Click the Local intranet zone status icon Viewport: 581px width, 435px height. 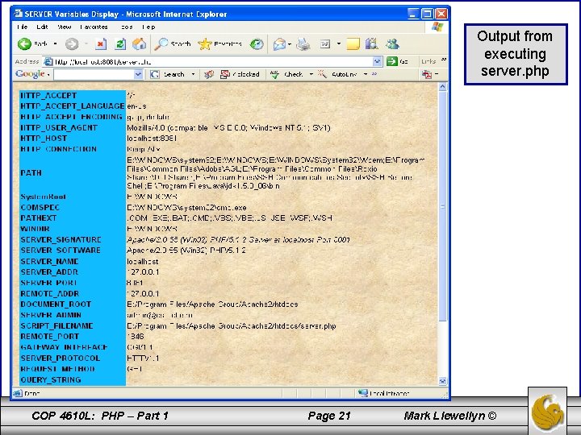pyautogui.click(x=363, y=393)
